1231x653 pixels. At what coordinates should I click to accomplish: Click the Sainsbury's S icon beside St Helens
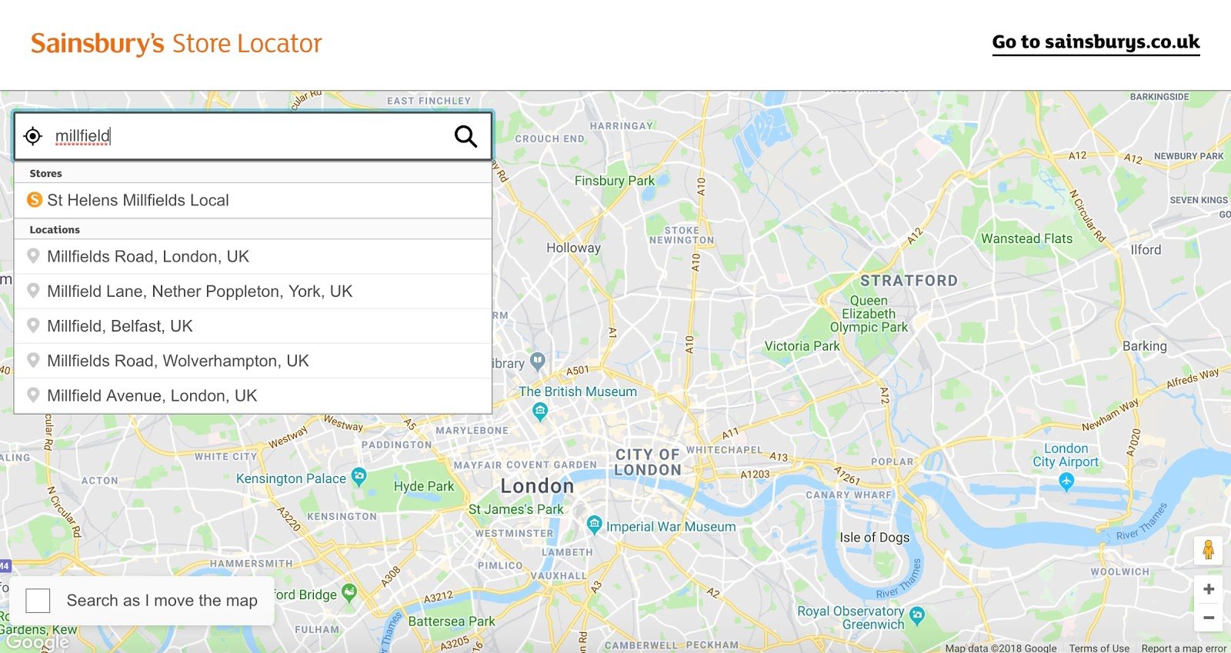[35, 200]
